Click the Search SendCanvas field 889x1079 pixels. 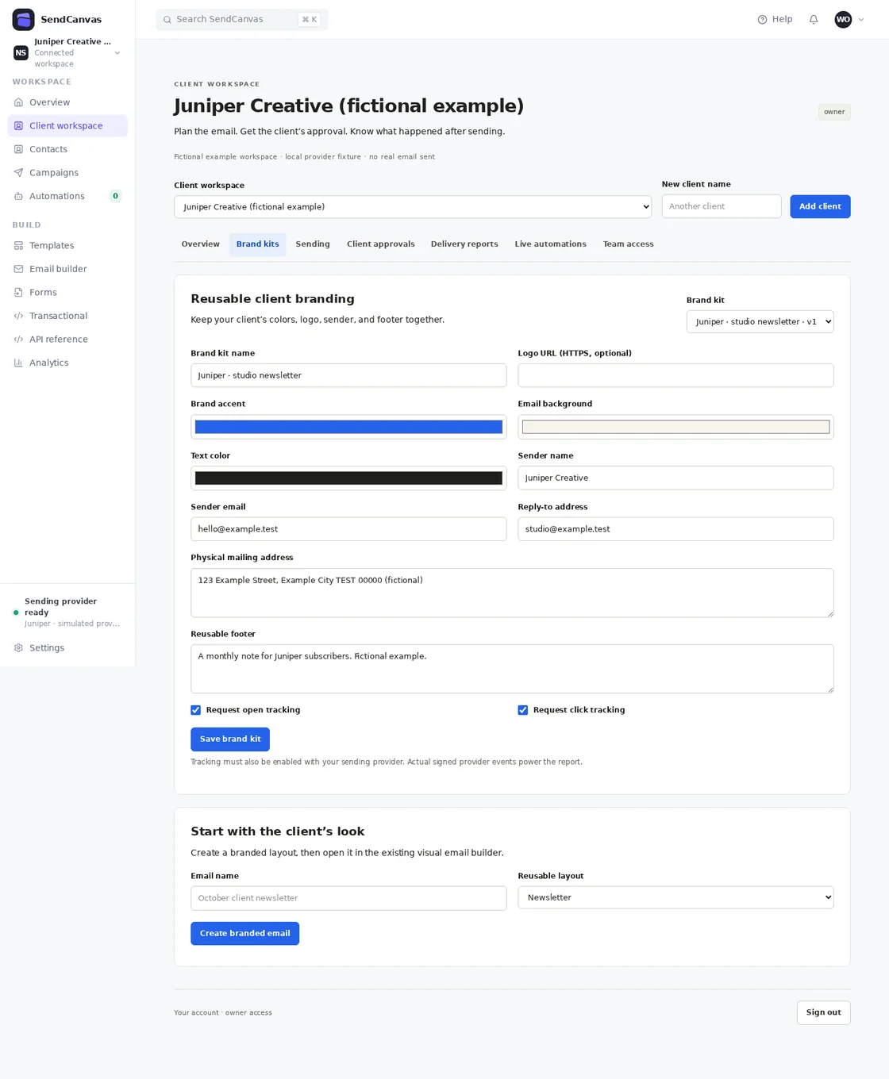(x=242, y=20)
